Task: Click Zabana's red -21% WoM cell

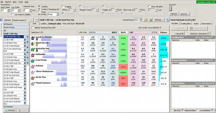Action: 123,67
